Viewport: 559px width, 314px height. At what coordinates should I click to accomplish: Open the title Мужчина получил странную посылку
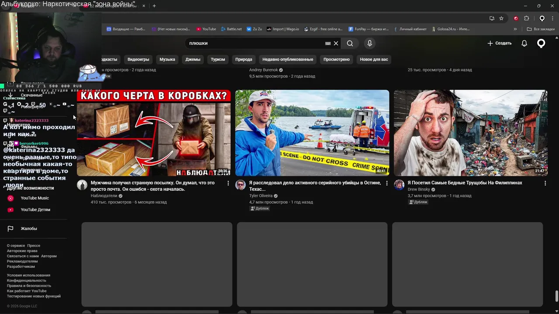click(153, 186)
